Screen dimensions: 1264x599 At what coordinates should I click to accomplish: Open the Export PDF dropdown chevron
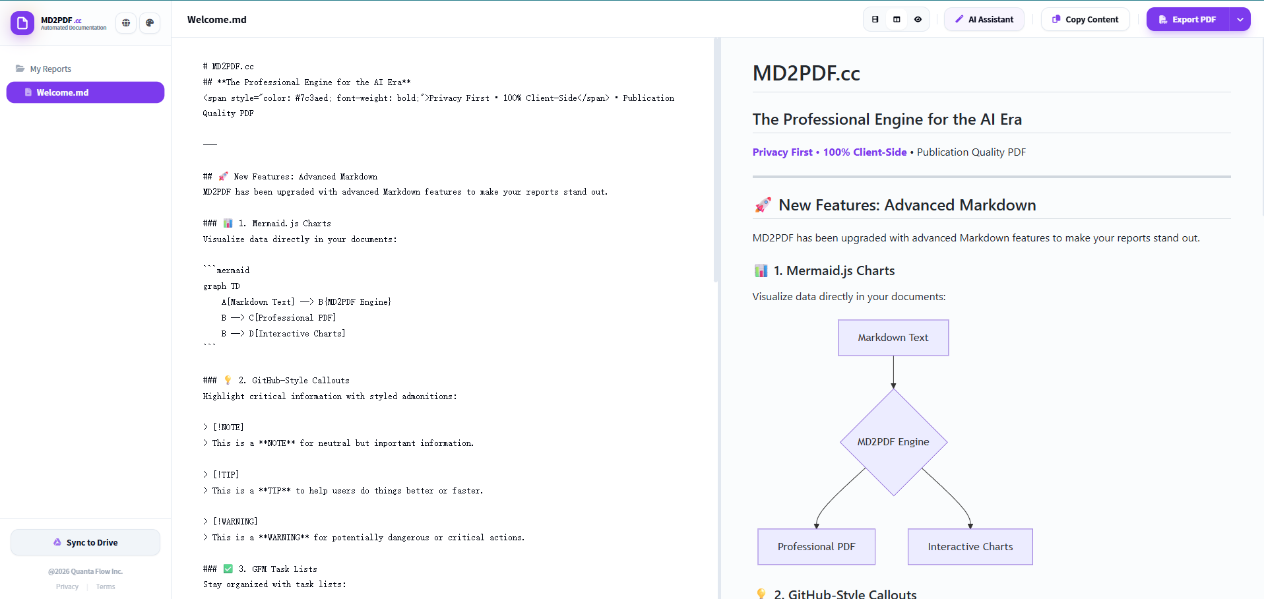point(1239,19)
